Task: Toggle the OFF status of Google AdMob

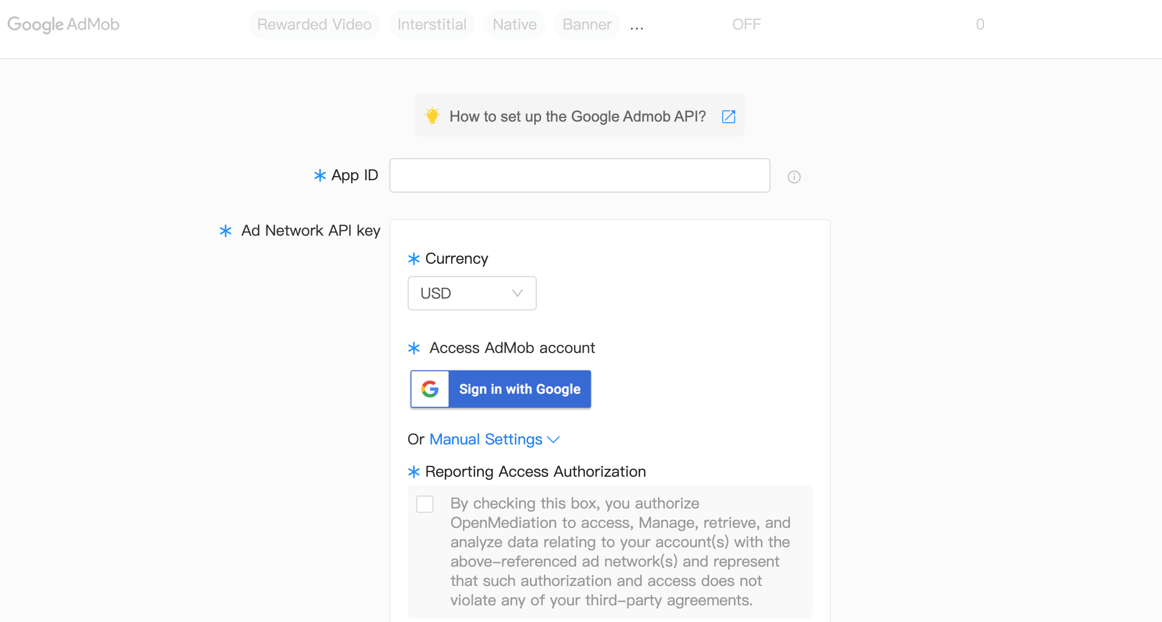Action: coord(746,24)
